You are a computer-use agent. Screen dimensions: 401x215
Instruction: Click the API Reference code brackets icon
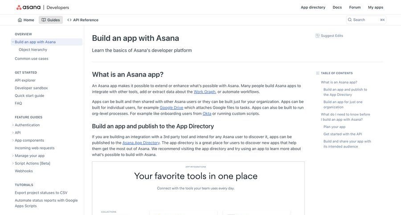[x=70, y=20]
